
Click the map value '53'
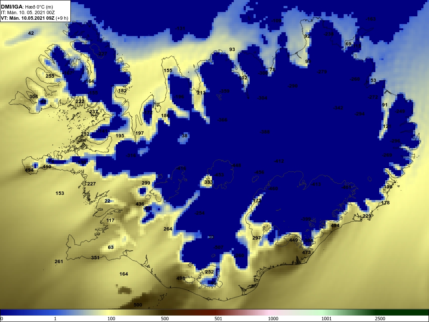(x=373, y=81)
